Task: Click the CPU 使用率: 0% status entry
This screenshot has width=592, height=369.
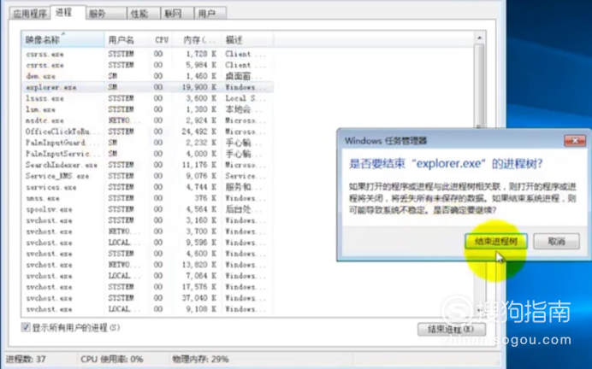Action: [112, 360]
